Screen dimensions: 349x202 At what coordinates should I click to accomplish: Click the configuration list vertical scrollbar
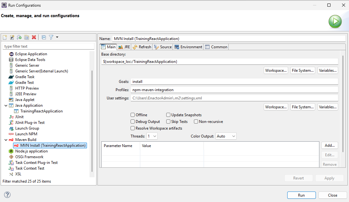coord(92,121)
